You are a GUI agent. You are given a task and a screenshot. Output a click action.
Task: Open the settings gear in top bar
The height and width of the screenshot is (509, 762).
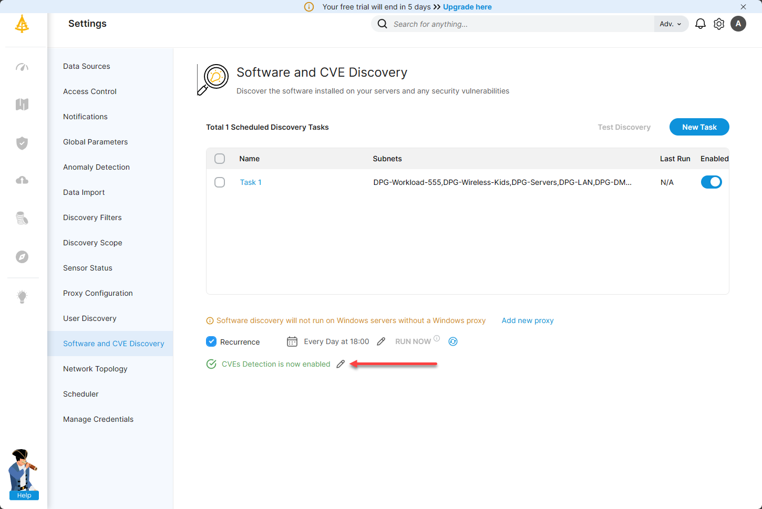[719, 24]
